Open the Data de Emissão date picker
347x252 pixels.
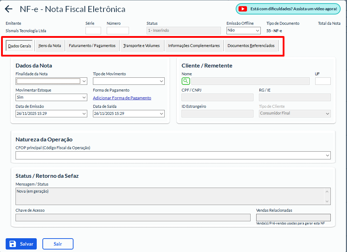pyautogui.click(x=84, y=114)
